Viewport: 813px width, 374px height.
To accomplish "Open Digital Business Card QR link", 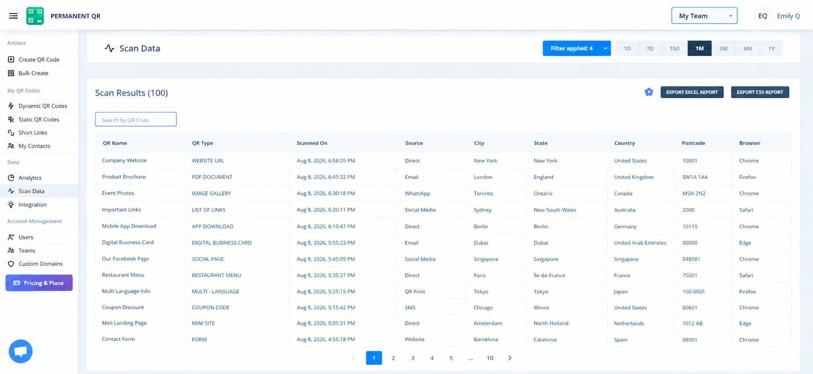I will [128, 242].
